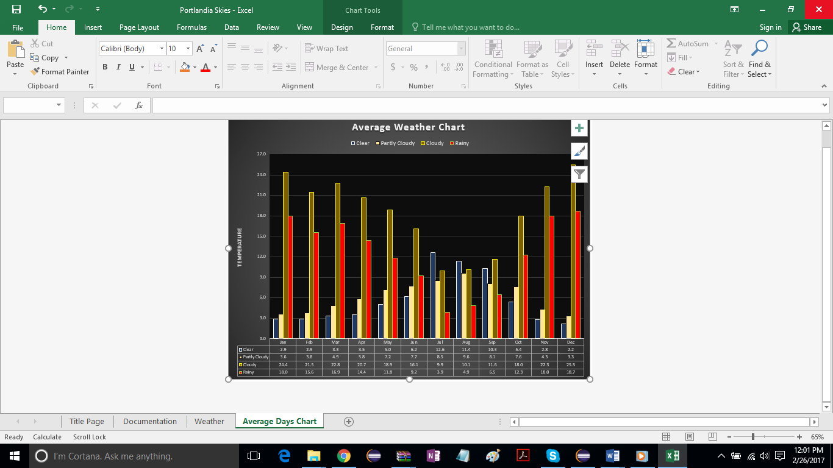Click the Chart Elements plus icon
This screenshot has width=833, height=468.
(x=579, y=129)
